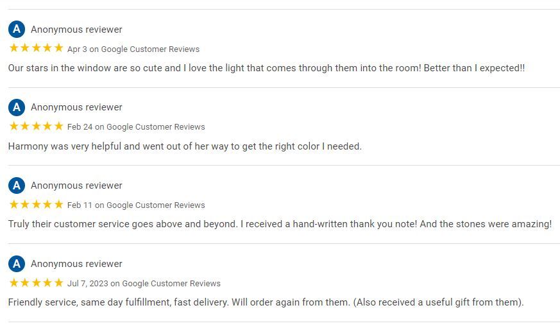Click the avatar icon of the Feb 11 reviewer

(17, 186)
